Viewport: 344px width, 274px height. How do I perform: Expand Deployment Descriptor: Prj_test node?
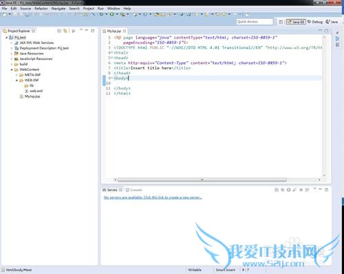(12, 48)
